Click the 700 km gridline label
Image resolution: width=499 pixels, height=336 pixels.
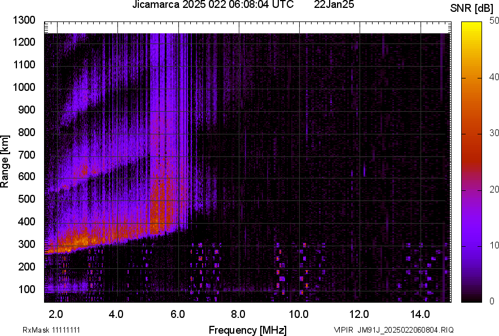click(x=25, y=155)
